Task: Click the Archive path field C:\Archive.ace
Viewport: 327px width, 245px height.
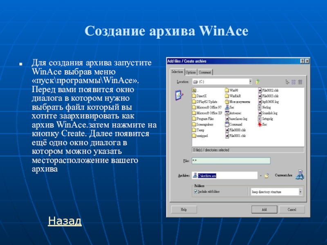Action: point(224,176)
